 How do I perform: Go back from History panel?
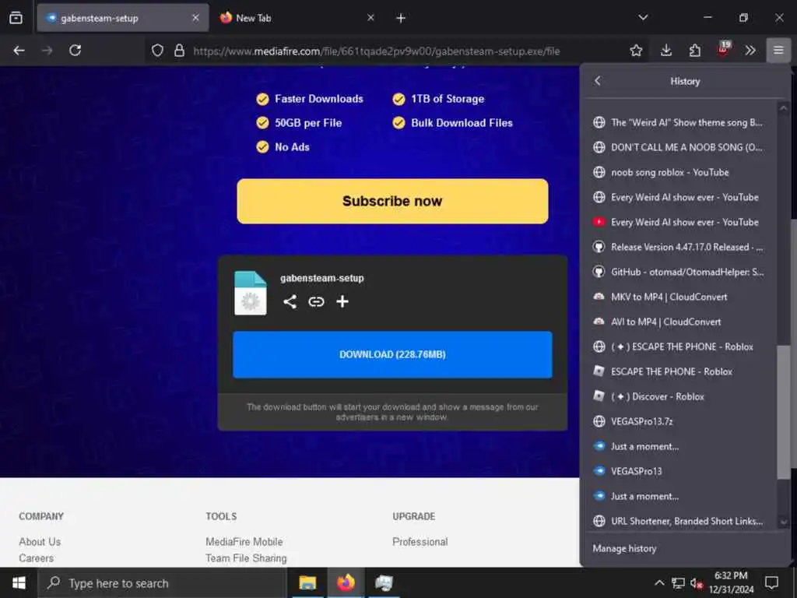(598, 81)
